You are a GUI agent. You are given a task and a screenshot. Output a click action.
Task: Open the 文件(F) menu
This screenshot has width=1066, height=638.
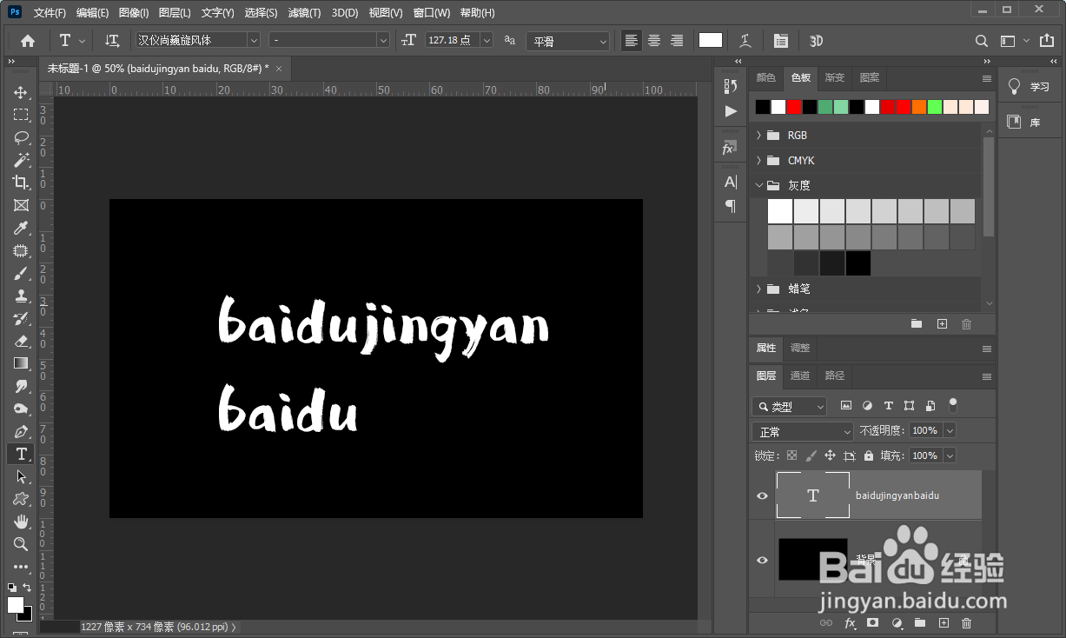point(50,13)
